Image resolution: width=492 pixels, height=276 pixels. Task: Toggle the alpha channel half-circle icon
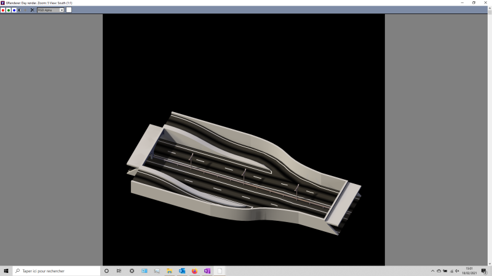pyautogui.click(x=20, y=10)
